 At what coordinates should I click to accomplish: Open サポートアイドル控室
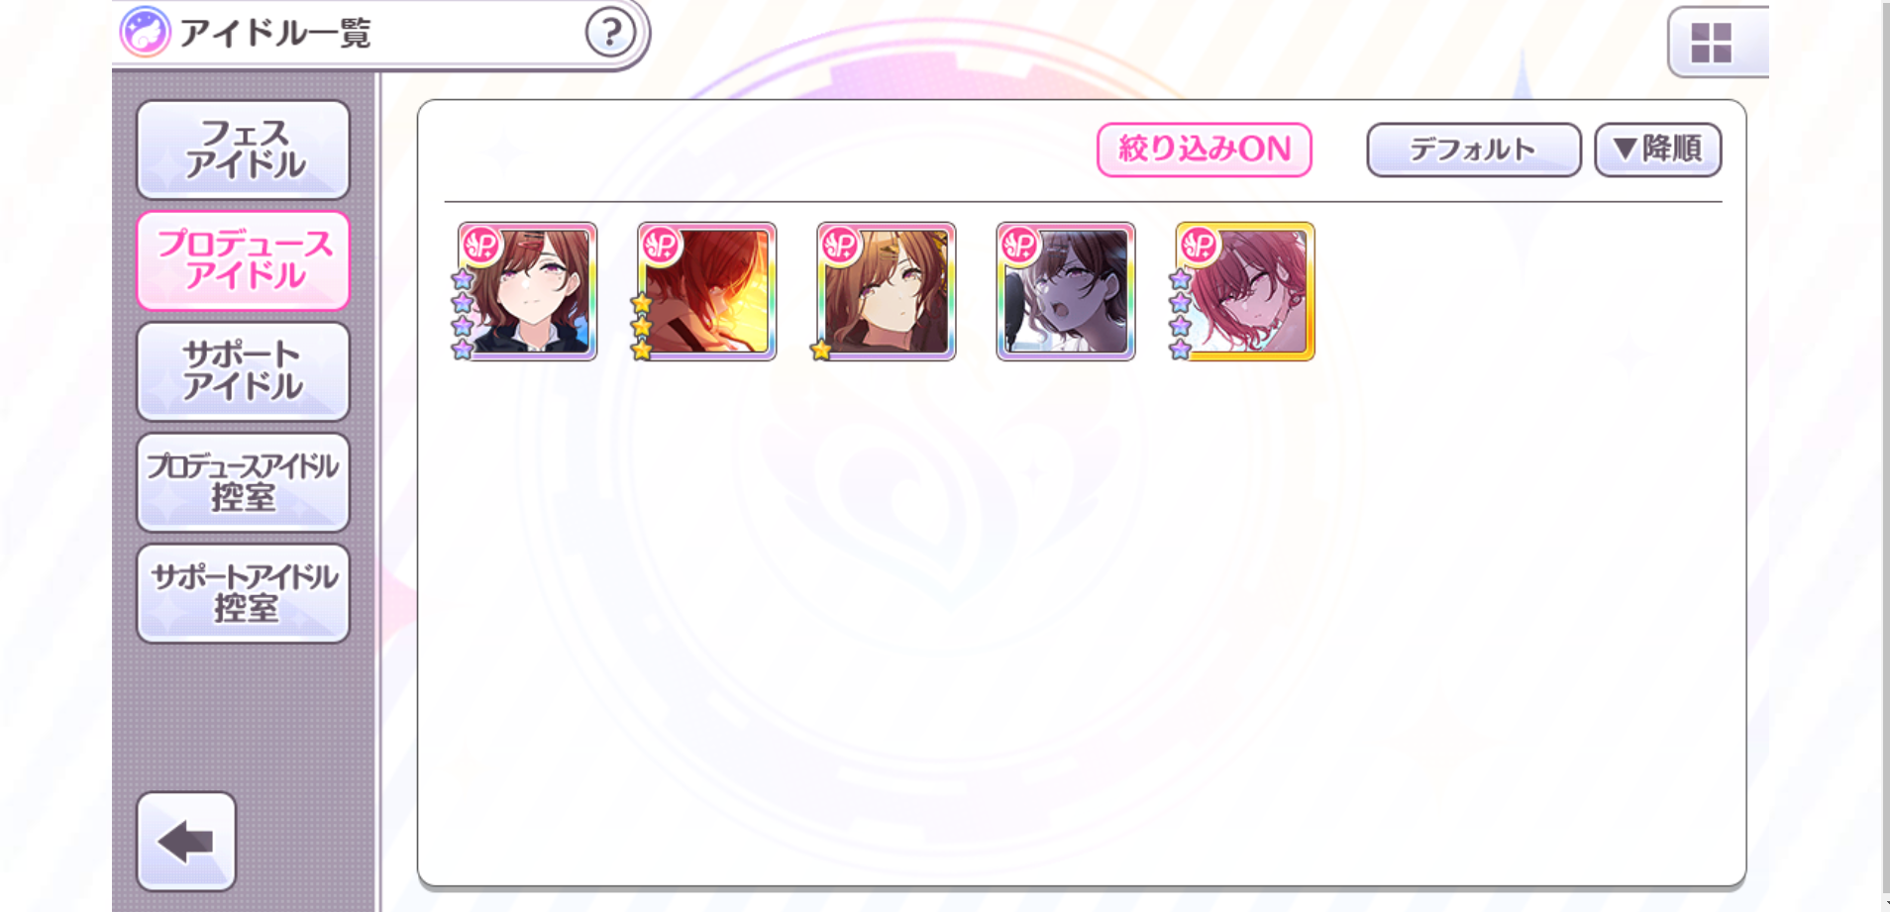pyautogui.click(x=244, y=593)
